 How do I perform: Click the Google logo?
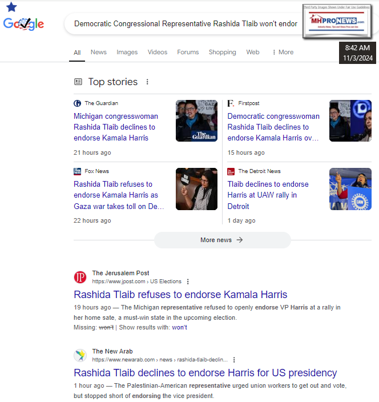pos(23,24)
